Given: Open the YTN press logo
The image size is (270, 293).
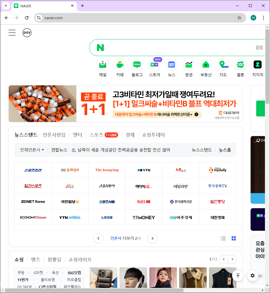Looking at the screenshot, I should click(144, 170).
